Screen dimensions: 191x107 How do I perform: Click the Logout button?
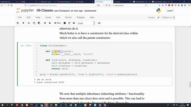click(170, 11)
